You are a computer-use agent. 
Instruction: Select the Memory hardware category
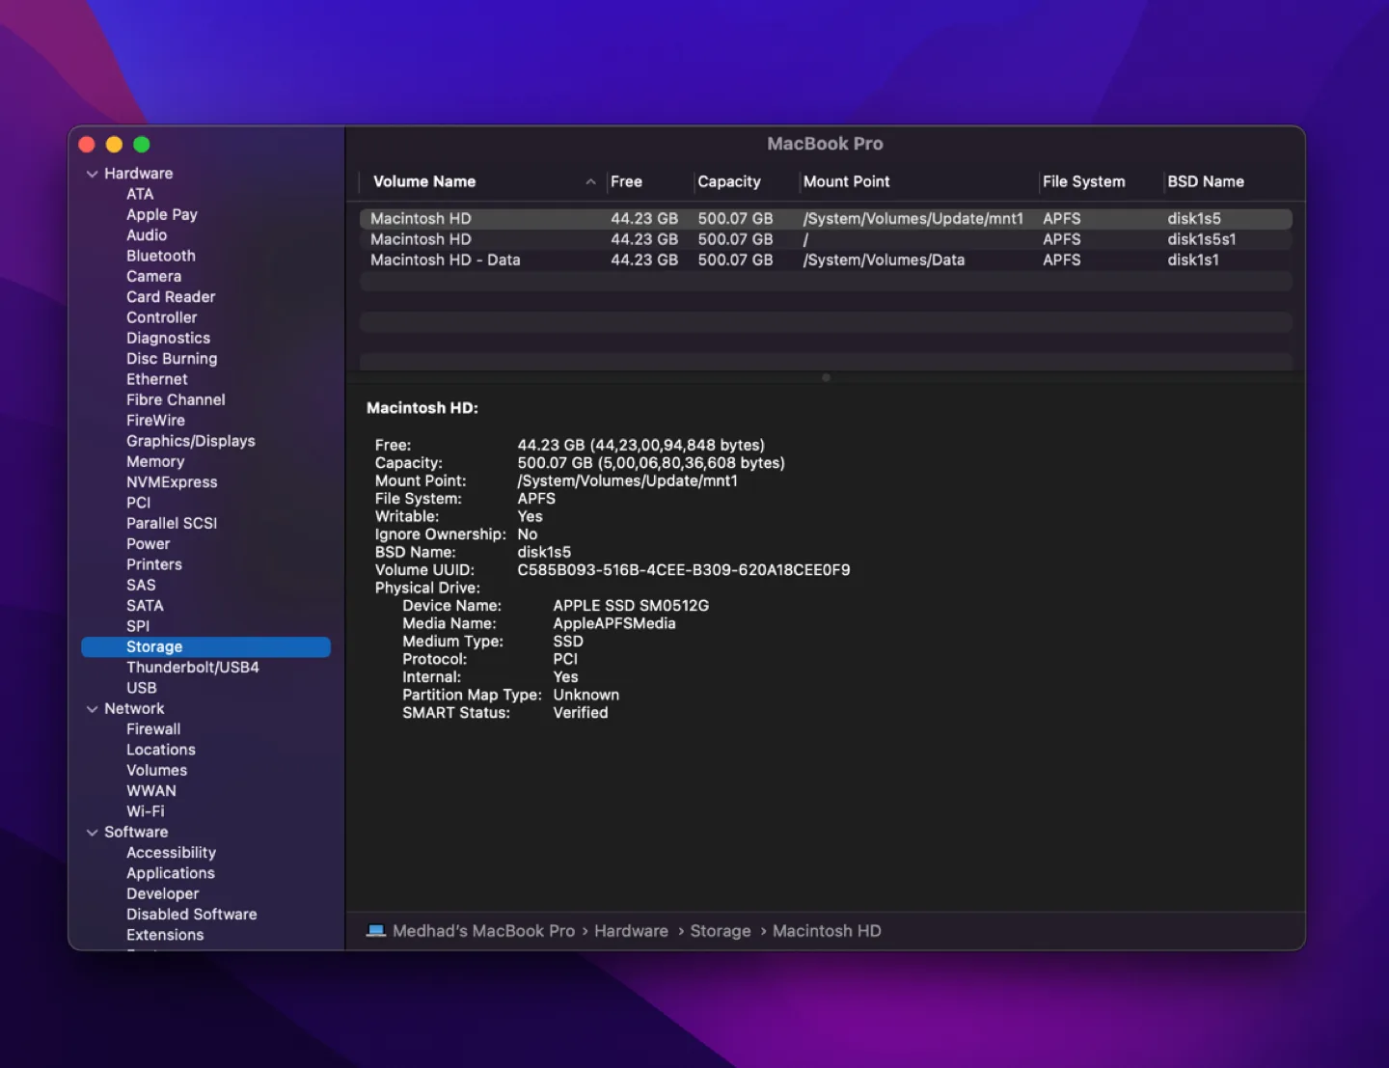click(x=154, y=461)
